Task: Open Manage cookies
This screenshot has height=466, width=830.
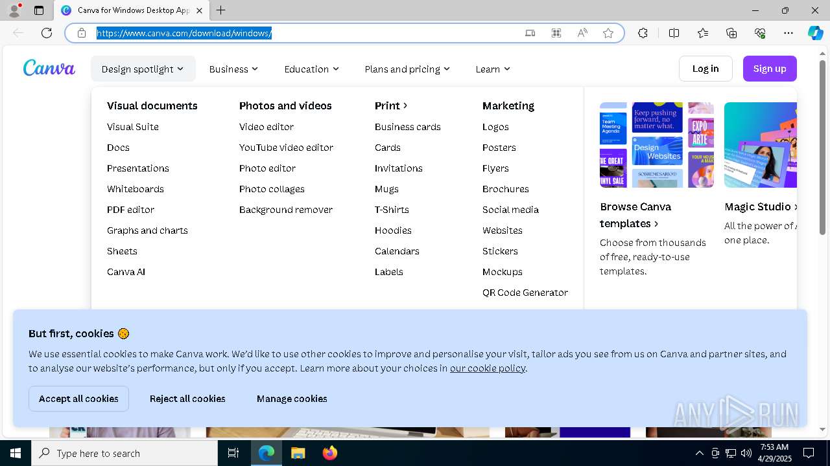Action: pyautogui.click(x=292, y=399)
